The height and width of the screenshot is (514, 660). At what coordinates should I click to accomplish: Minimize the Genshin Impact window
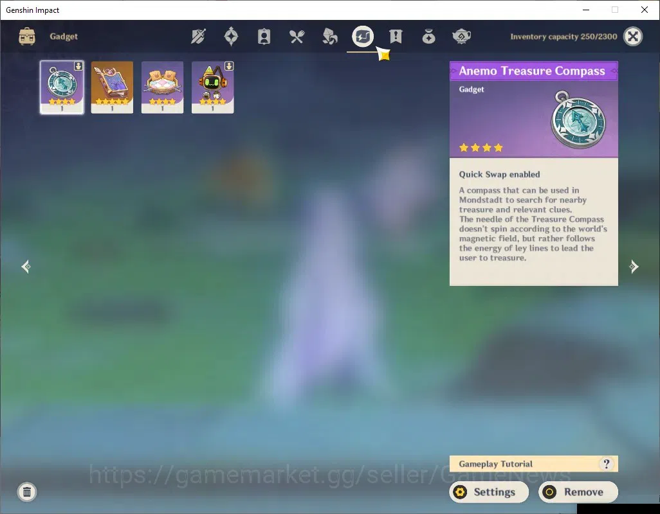click(585, 10)
